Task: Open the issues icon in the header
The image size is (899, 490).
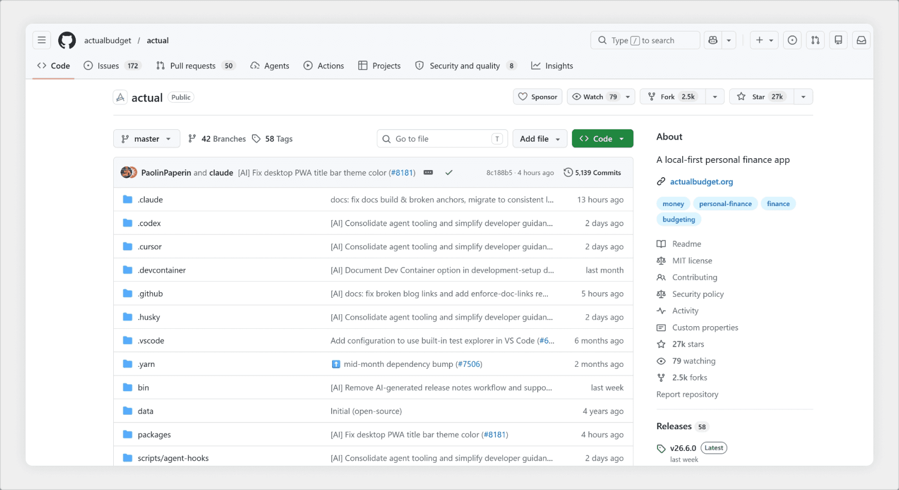Action: pos(792,40)
